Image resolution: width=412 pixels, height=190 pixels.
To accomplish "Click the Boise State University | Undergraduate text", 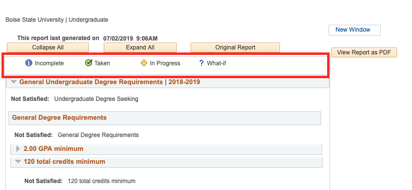I will pyautogui.click(x=57, y=20).
